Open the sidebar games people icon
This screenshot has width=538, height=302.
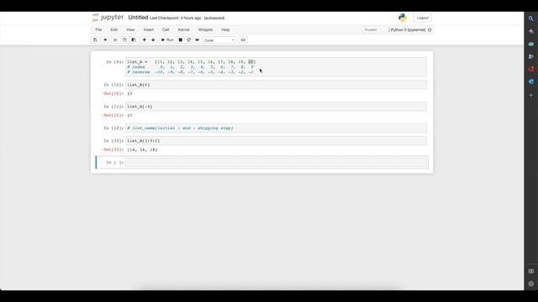pos(531,56)
